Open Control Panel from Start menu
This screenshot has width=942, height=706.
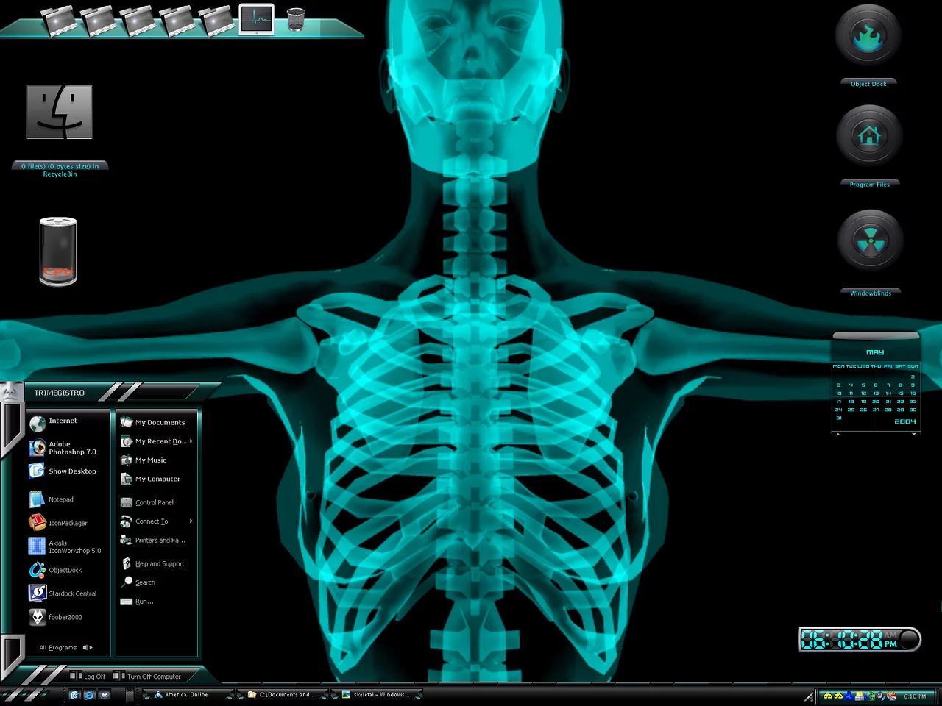point(154,502)
